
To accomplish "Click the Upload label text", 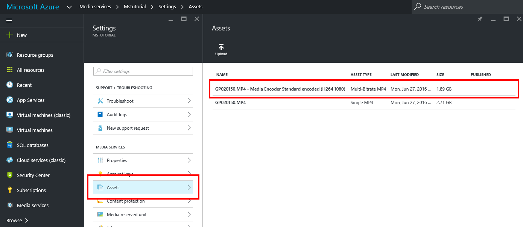I will pos(221,54).
